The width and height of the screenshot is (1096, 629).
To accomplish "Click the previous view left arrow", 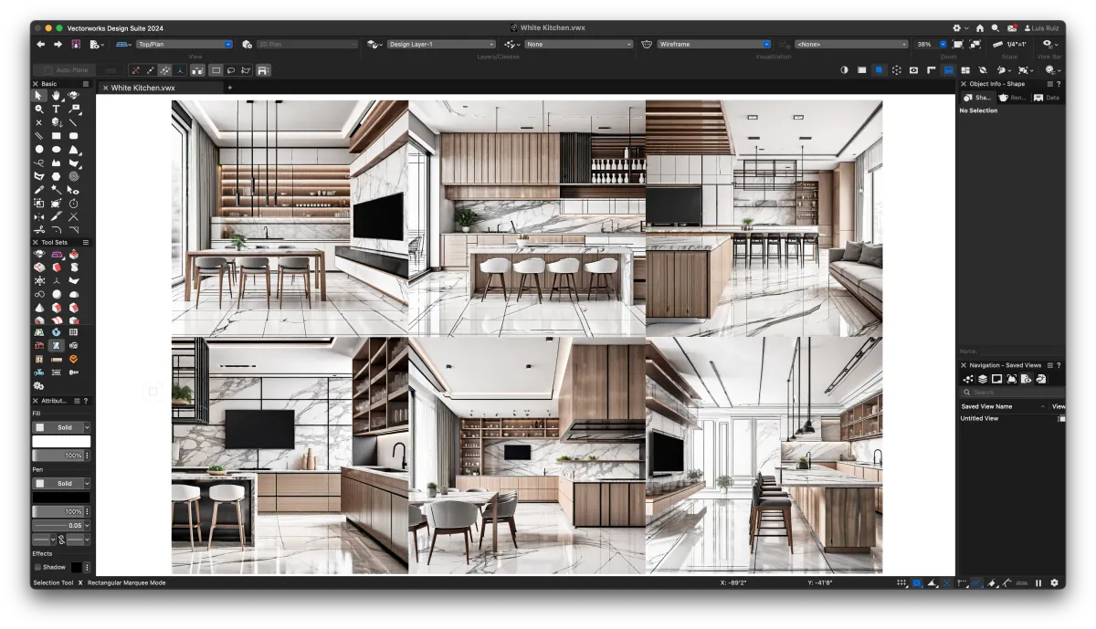I will 40,44.
